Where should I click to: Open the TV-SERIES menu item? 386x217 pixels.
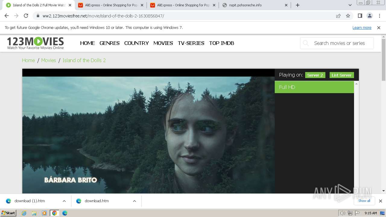click(191, 43)
